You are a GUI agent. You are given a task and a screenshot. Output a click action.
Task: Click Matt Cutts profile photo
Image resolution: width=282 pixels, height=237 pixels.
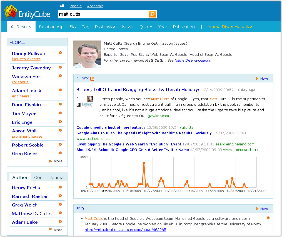pyautogui.click(x=87, y=54)
